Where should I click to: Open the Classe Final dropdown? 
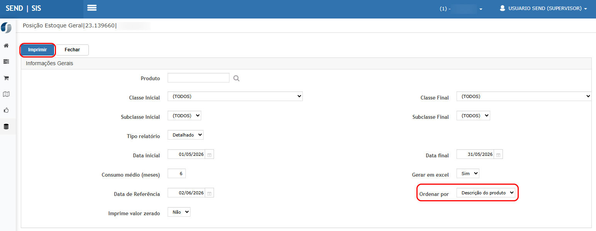pos(524,96)
